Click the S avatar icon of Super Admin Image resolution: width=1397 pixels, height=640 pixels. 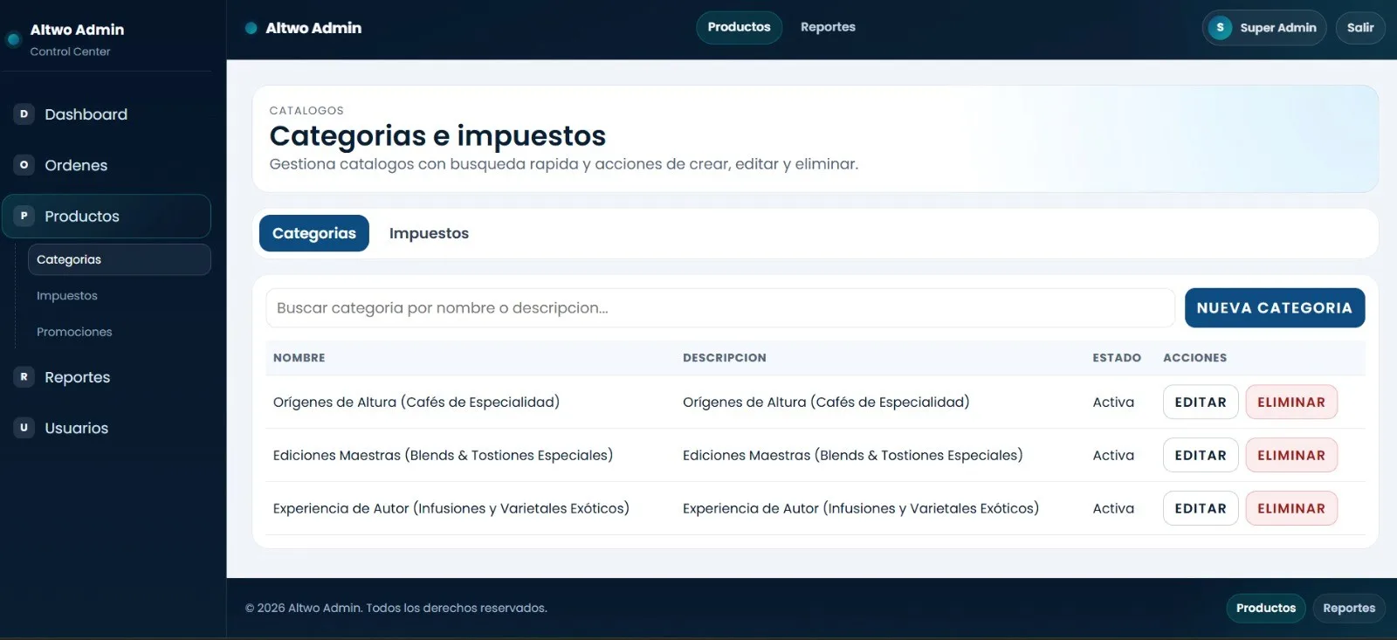point(1220,28)
